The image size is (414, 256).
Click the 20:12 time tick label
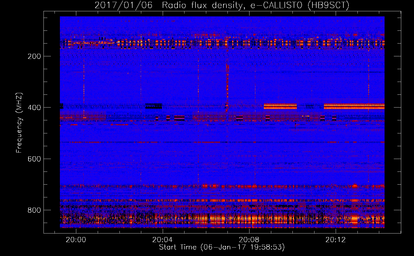tap(335, 240)
